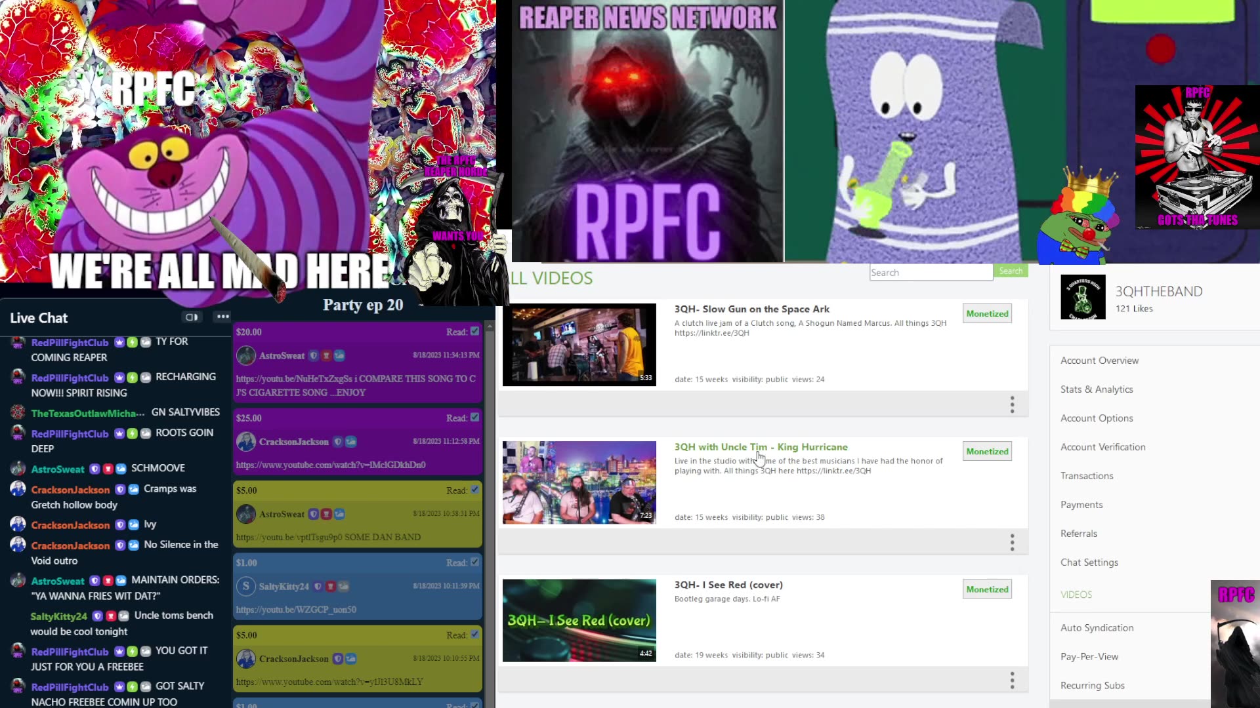Screen dimensions: 1260x708
Task: Click the Slow Gun on the Space Ark thumbnail
Action: (x=579, y=344)
